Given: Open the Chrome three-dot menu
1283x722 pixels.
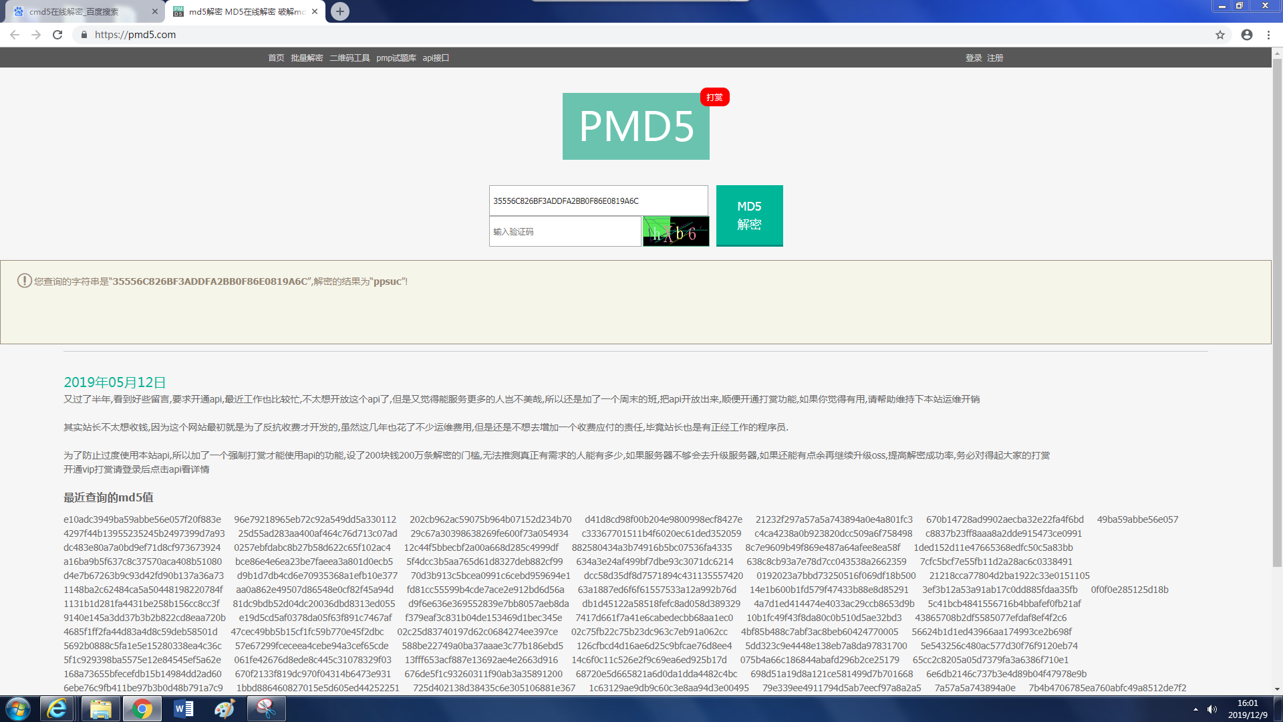Looking at the screenshot, I should point(1268,35).
